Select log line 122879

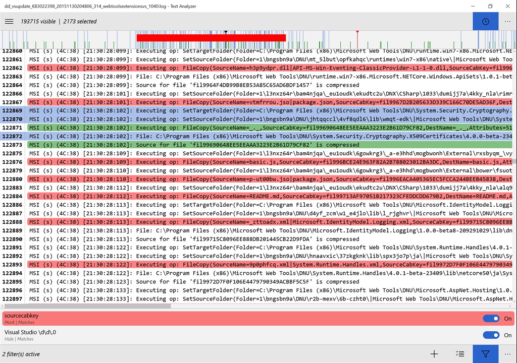(x=257, y=170)
